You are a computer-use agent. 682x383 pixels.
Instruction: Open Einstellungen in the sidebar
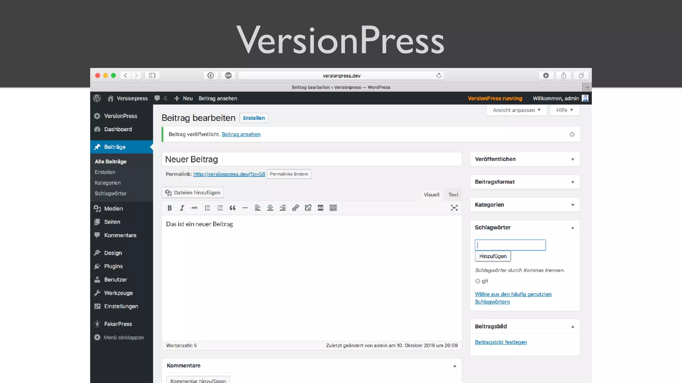click(122, 306)
